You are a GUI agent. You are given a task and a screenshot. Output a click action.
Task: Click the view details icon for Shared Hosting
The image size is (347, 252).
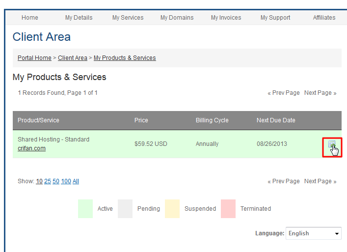332,145
